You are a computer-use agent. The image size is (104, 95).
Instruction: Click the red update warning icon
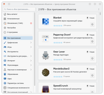click(31, 23)
